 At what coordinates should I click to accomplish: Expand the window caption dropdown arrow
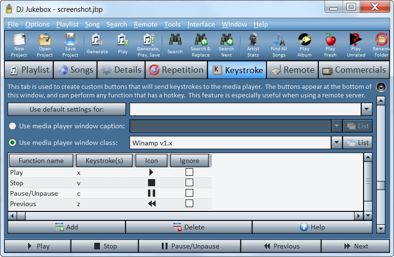337,126
